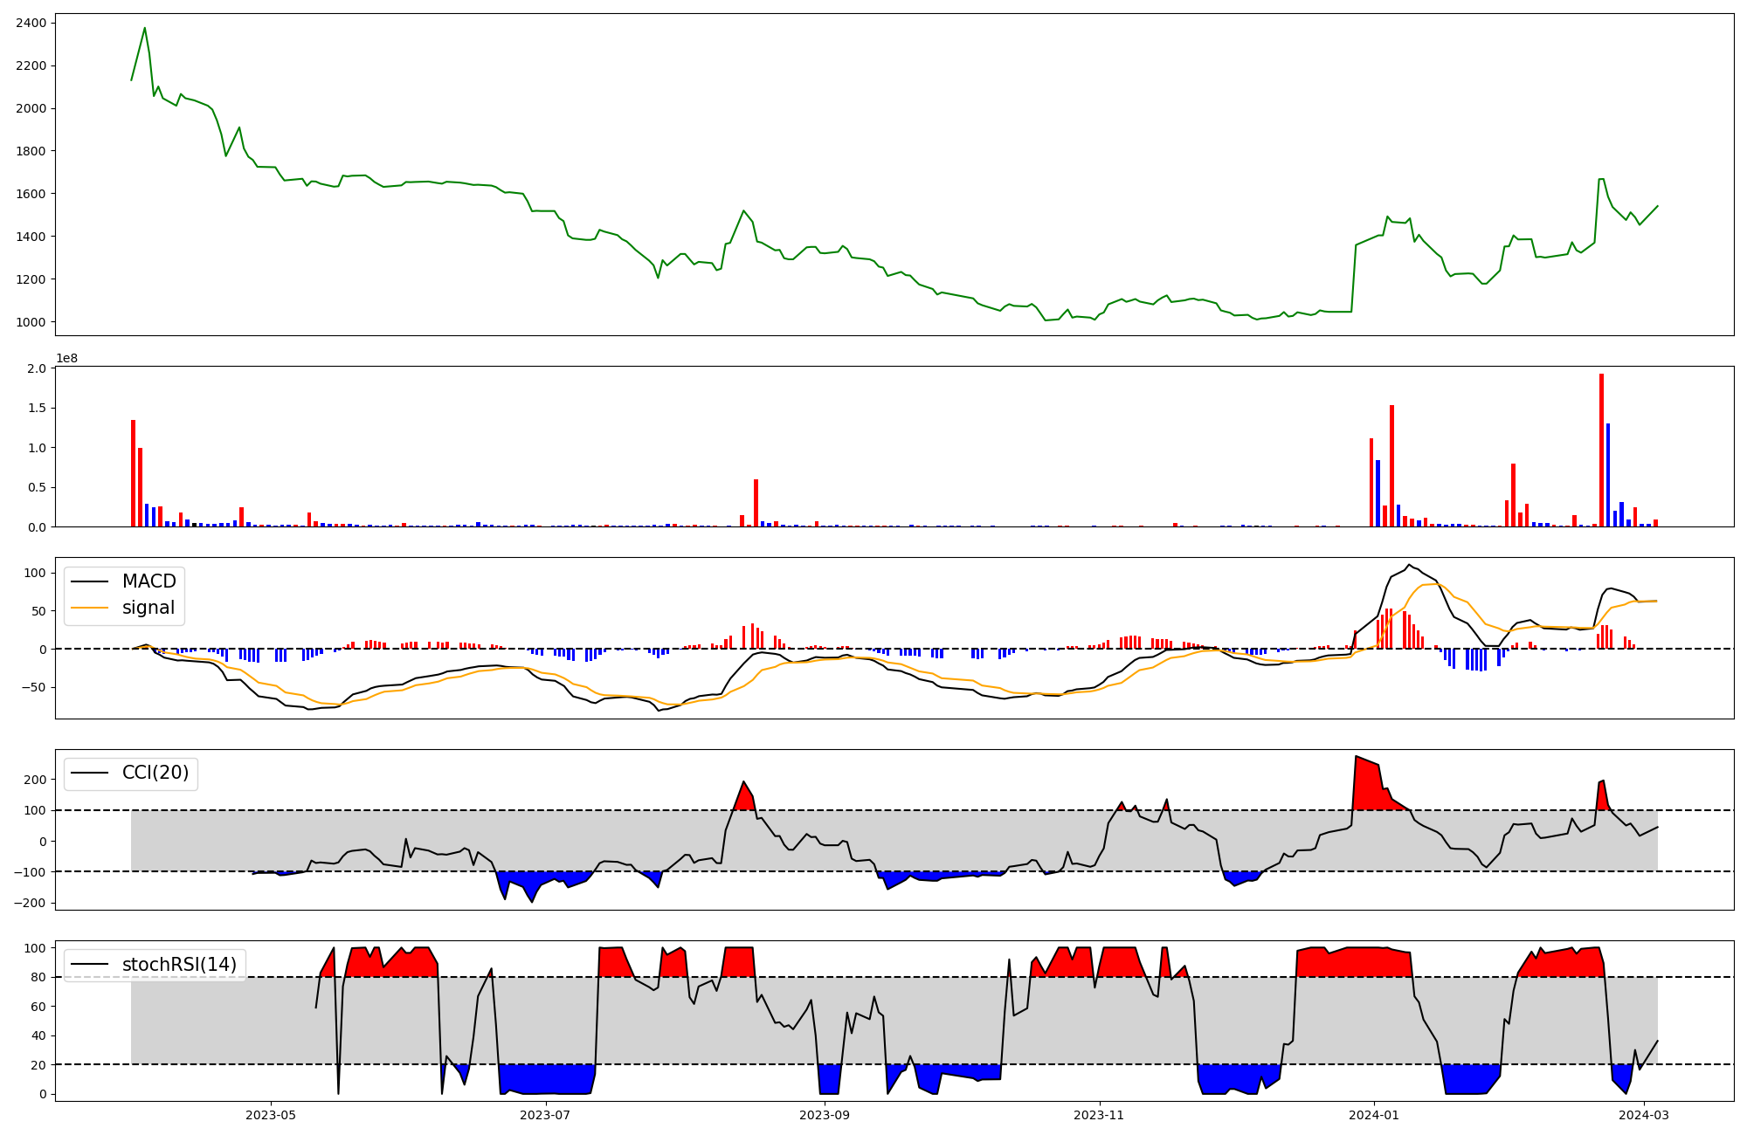Click the 2023-09 x-axis date label

(825, 1115)
